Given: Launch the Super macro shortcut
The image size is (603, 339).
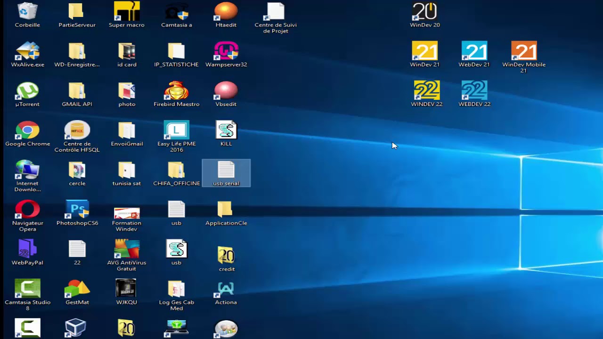Looking at the screenshot, I should coord(127,15).
